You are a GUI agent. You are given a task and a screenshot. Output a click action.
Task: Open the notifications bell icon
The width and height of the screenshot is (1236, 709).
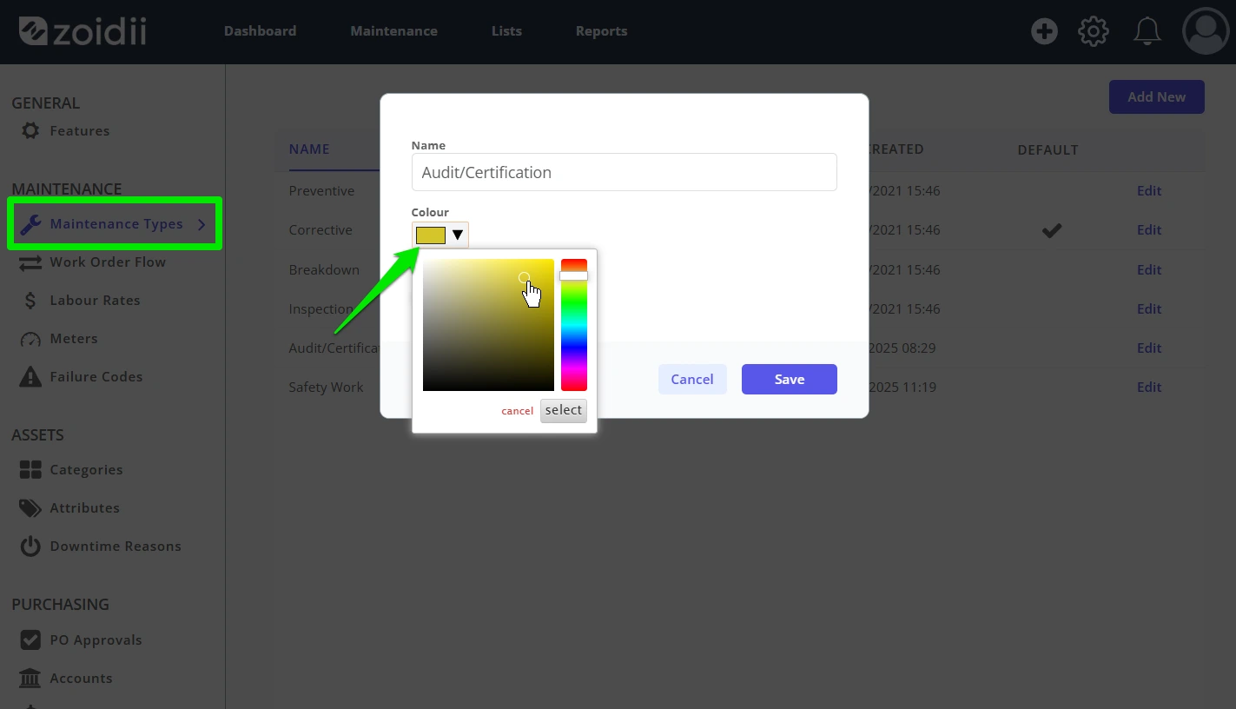click(1147, 32)
